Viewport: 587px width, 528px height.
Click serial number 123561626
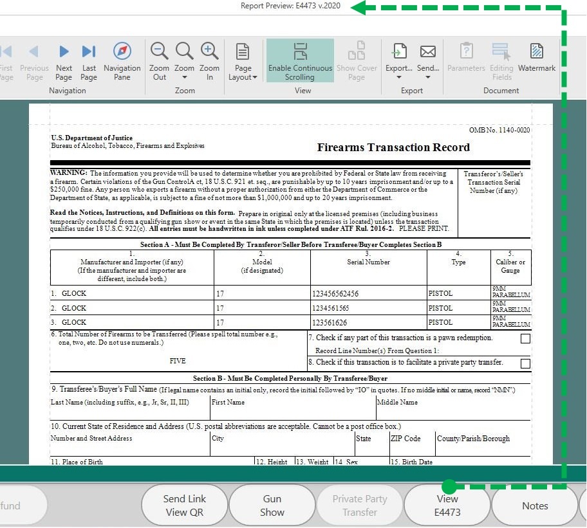coord(330,323)
